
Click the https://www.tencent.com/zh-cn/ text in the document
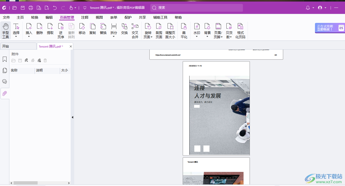168,55
